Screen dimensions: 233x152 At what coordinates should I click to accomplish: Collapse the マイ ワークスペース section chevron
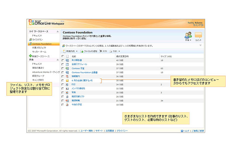[x=58, y=32]
